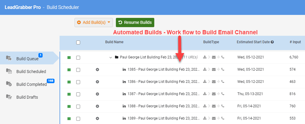
Task: Open settings gear for build 1389
Action: click(97, 118)
